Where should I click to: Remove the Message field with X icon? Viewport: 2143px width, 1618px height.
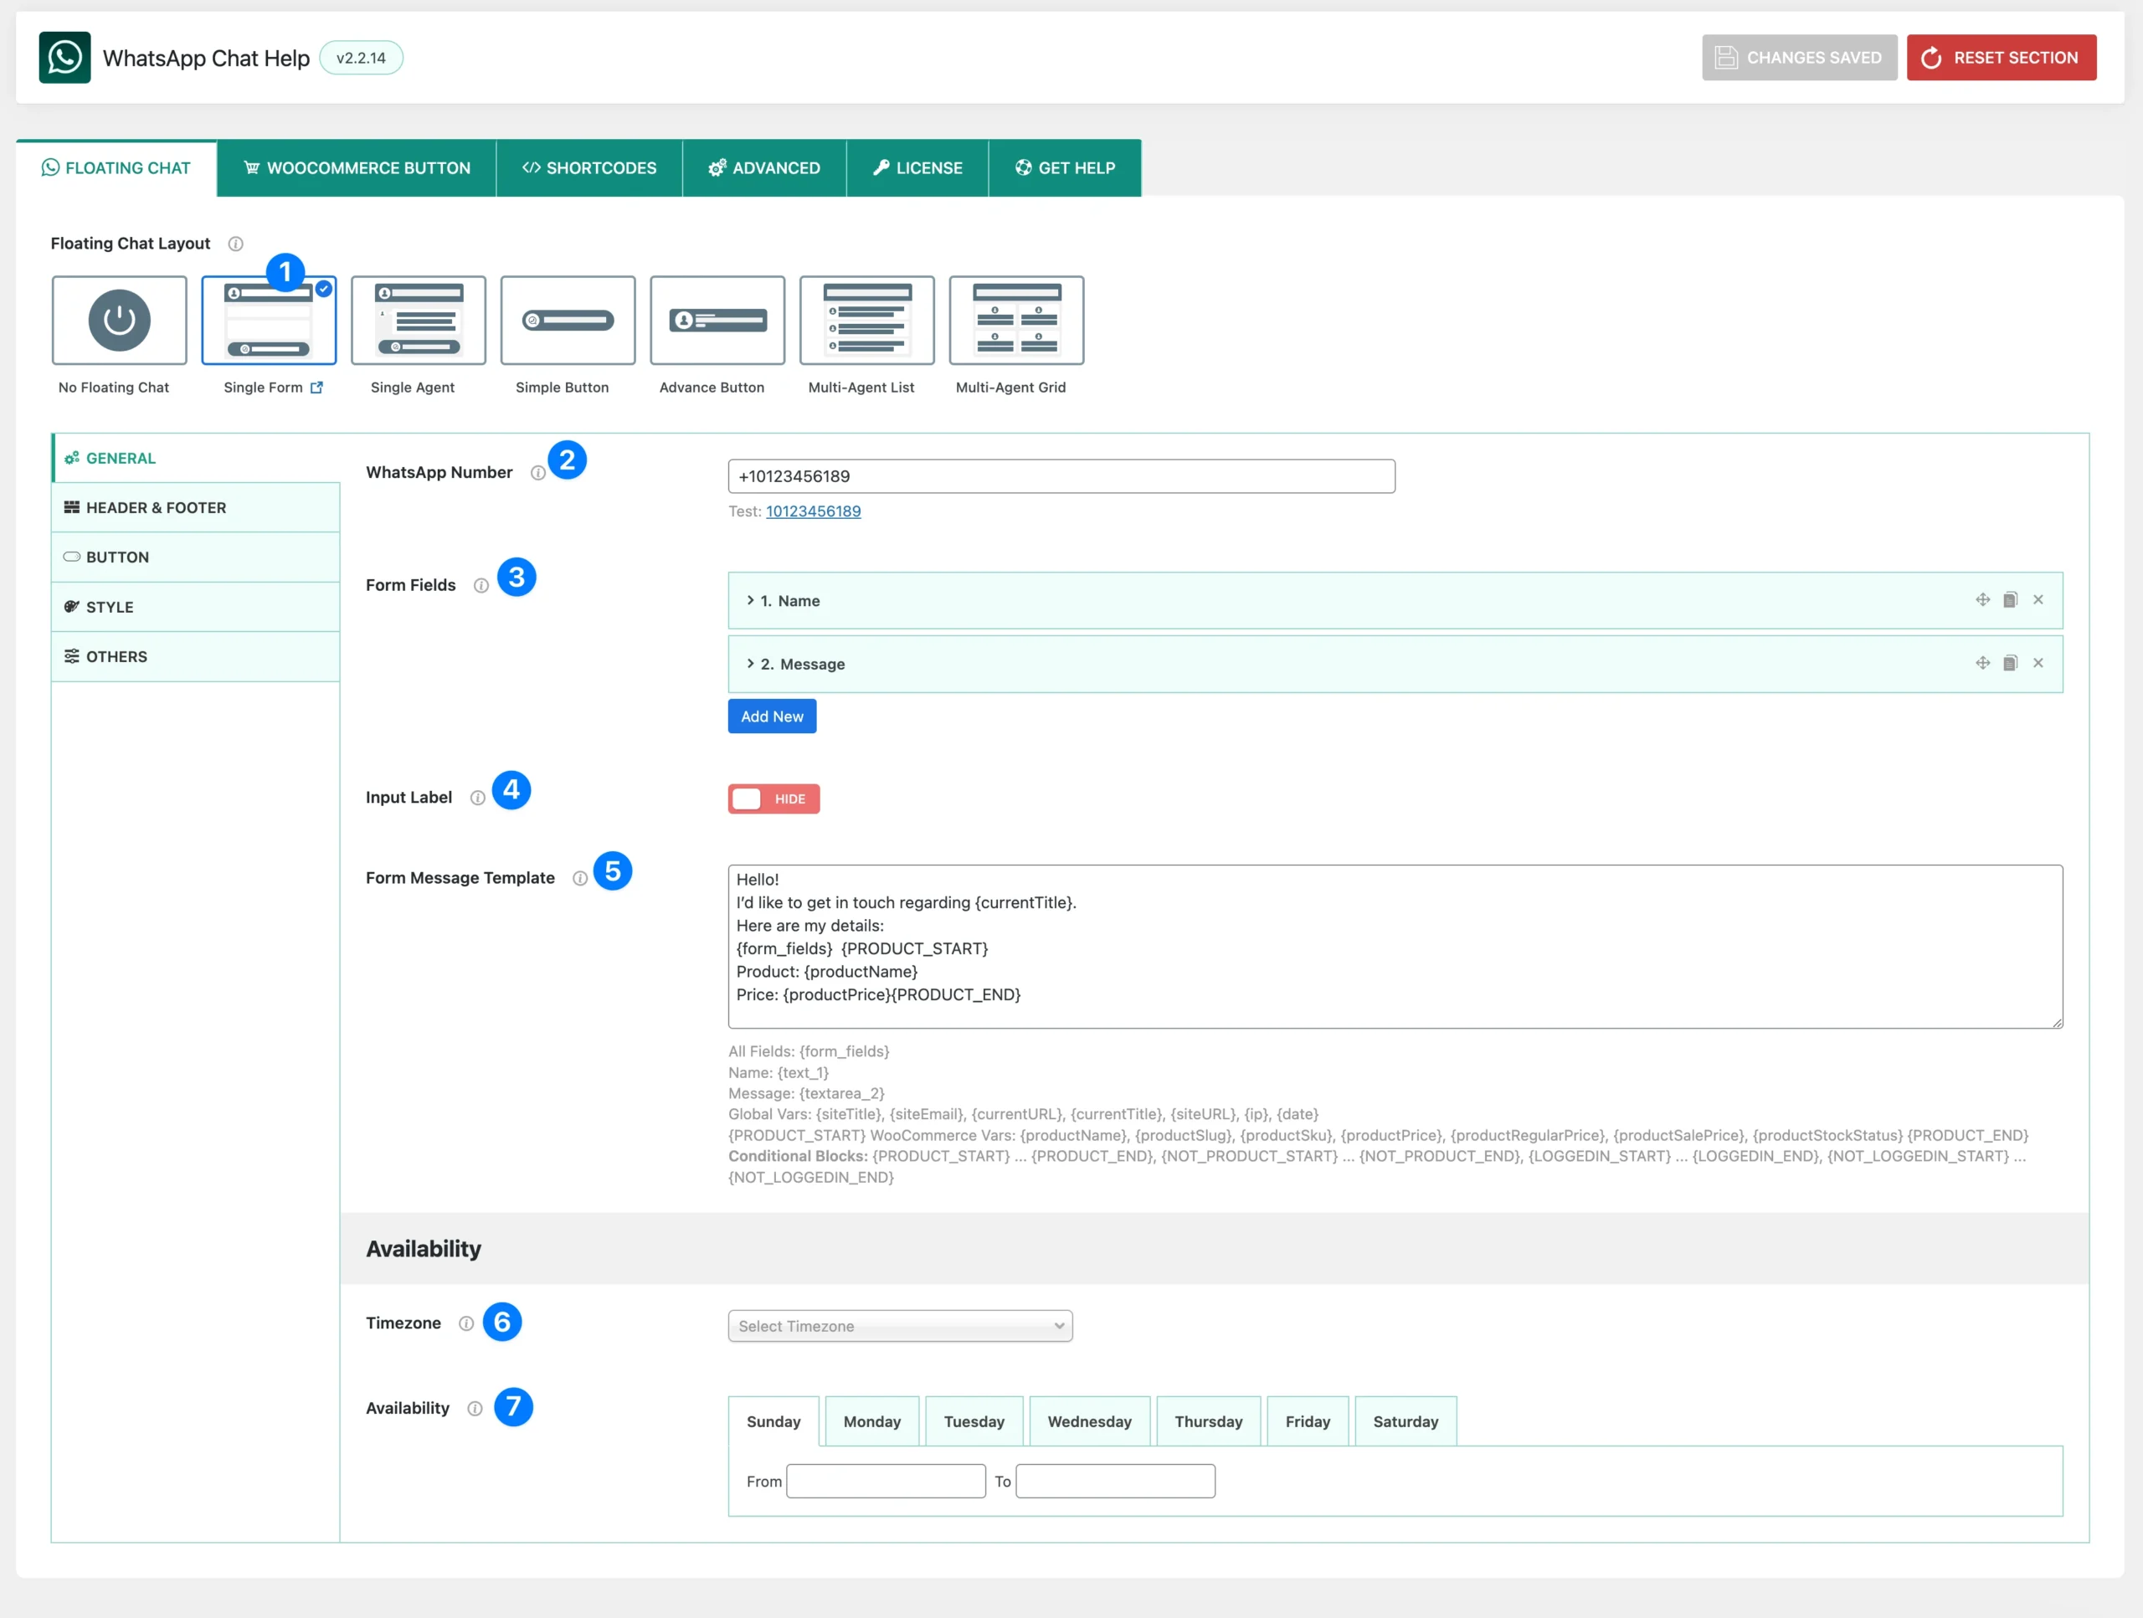tap(2038, 664)
